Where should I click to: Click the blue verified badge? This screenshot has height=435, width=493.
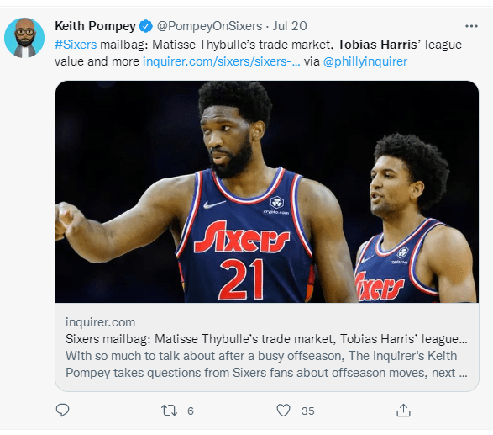click(146, 26)
